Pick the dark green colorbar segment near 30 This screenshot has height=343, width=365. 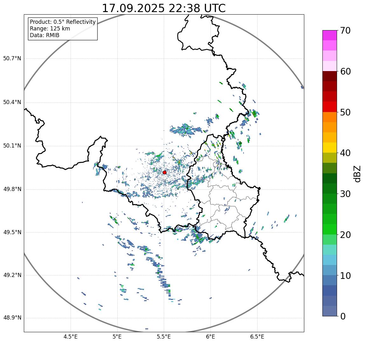tap(330, 188)
